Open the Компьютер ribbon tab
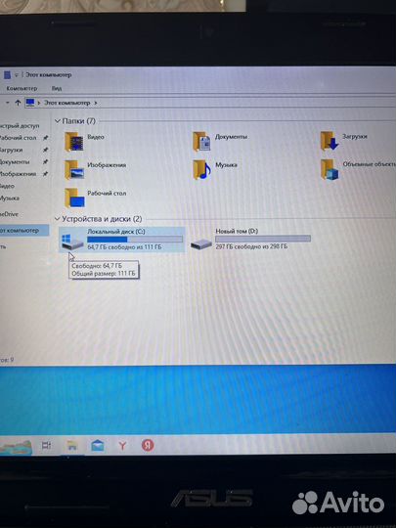This screenshot has height=528, width=396. point(22,89)
